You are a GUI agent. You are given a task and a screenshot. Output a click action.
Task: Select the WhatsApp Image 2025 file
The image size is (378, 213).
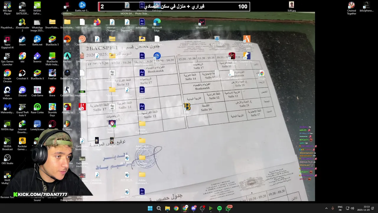37,25
